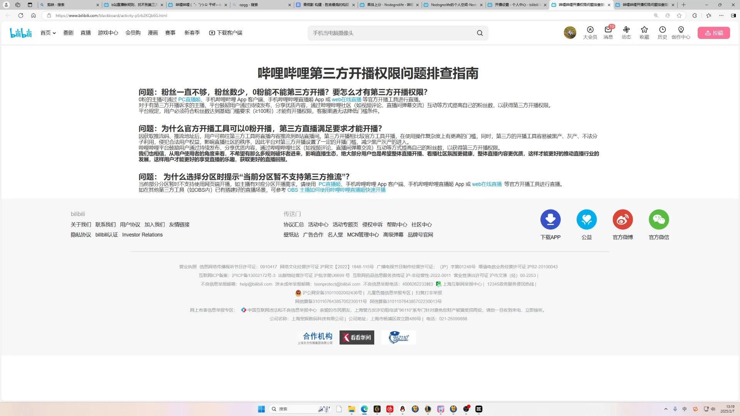Open 赛事 in the navigation
The image size is (740, 416).
[170, 33]
